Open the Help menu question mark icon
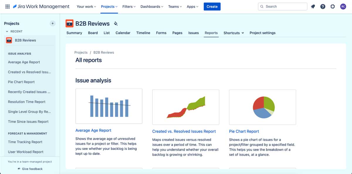 point(323,6)
